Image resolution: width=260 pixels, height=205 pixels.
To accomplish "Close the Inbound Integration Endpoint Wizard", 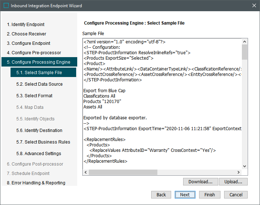I will (x=254, y=6).
